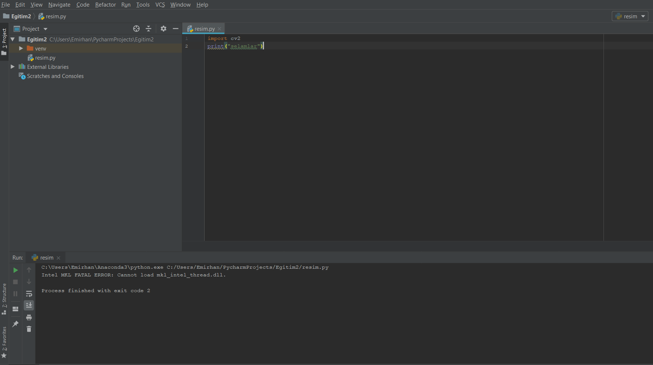The width and height of the screenshot is (653, 365).
Task: Select resim.py file in project tree
Action: click(45, 58)
